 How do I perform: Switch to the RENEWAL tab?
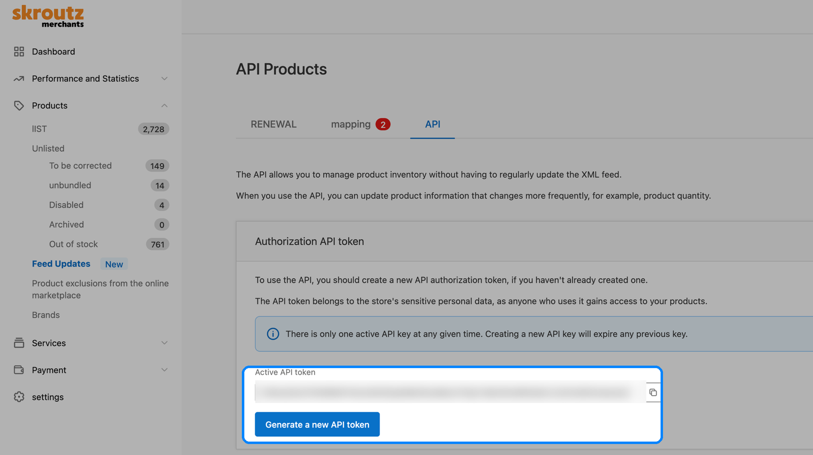pos(273,124)
